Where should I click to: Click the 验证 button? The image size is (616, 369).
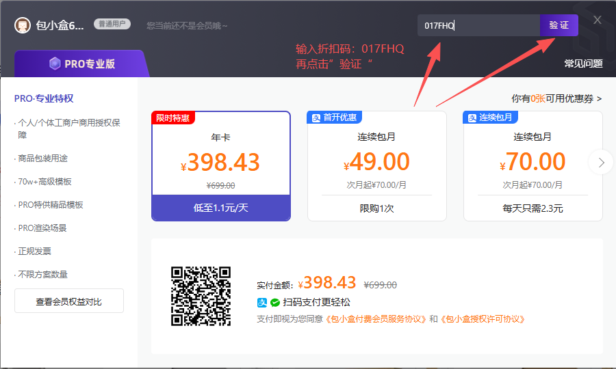(559, 25)
